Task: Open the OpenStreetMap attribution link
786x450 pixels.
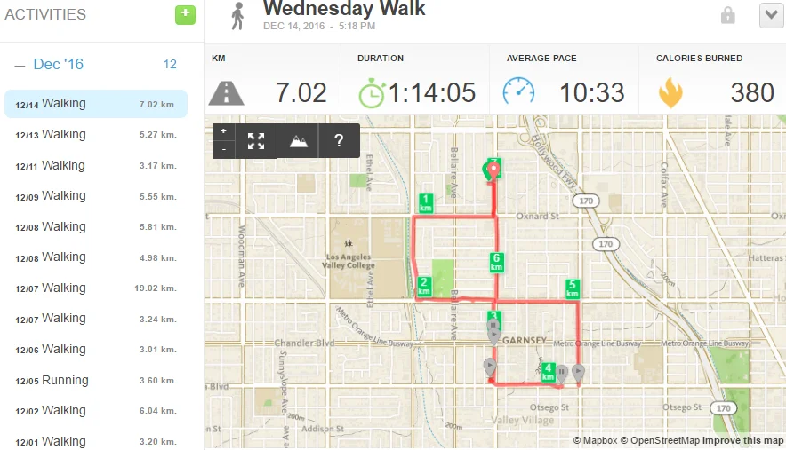Action: (659, 440)
